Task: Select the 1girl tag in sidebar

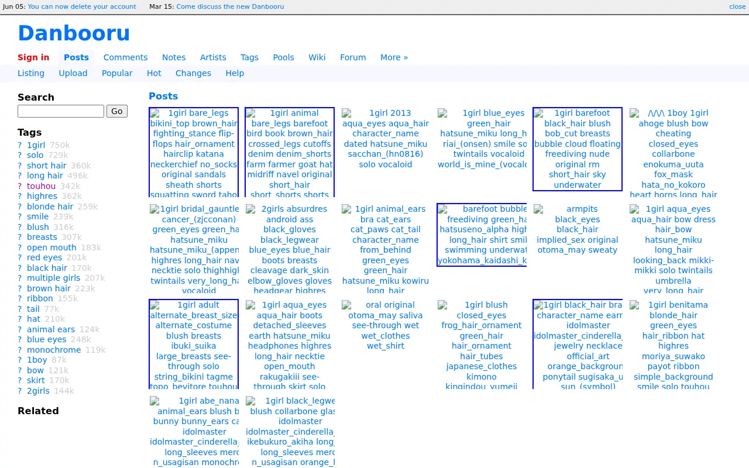Action: pyautogui.click(x=36, y=145)
